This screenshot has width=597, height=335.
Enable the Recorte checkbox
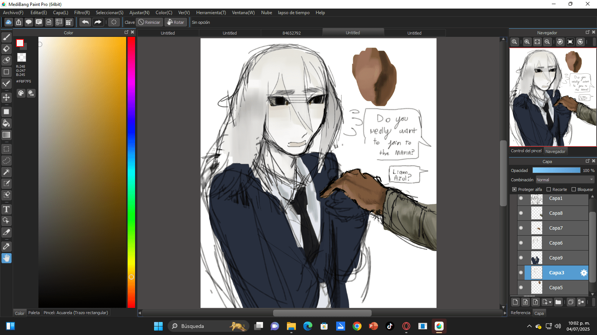[548, 189]
